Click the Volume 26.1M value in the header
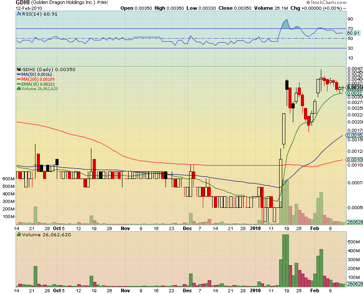Viewport: 363px width, 294px height. coord(271,8)
